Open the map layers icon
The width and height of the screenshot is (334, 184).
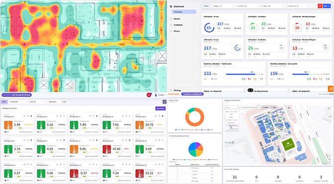point(329,108)
